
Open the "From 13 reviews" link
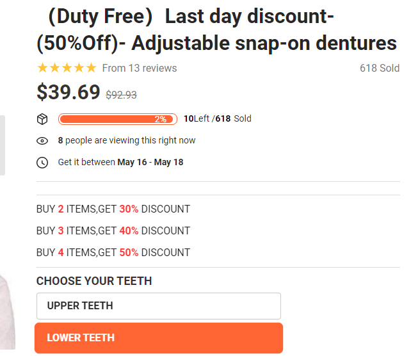coord(140,68)
